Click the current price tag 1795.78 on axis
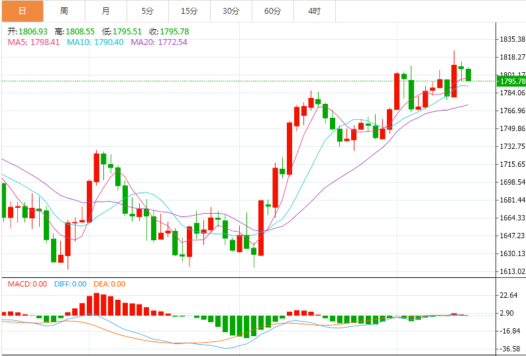 pos(511,81)
